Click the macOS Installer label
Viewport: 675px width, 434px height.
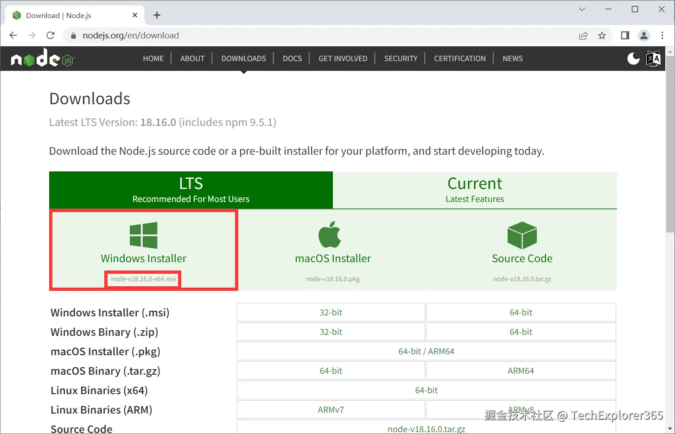[x=333, y=258]
